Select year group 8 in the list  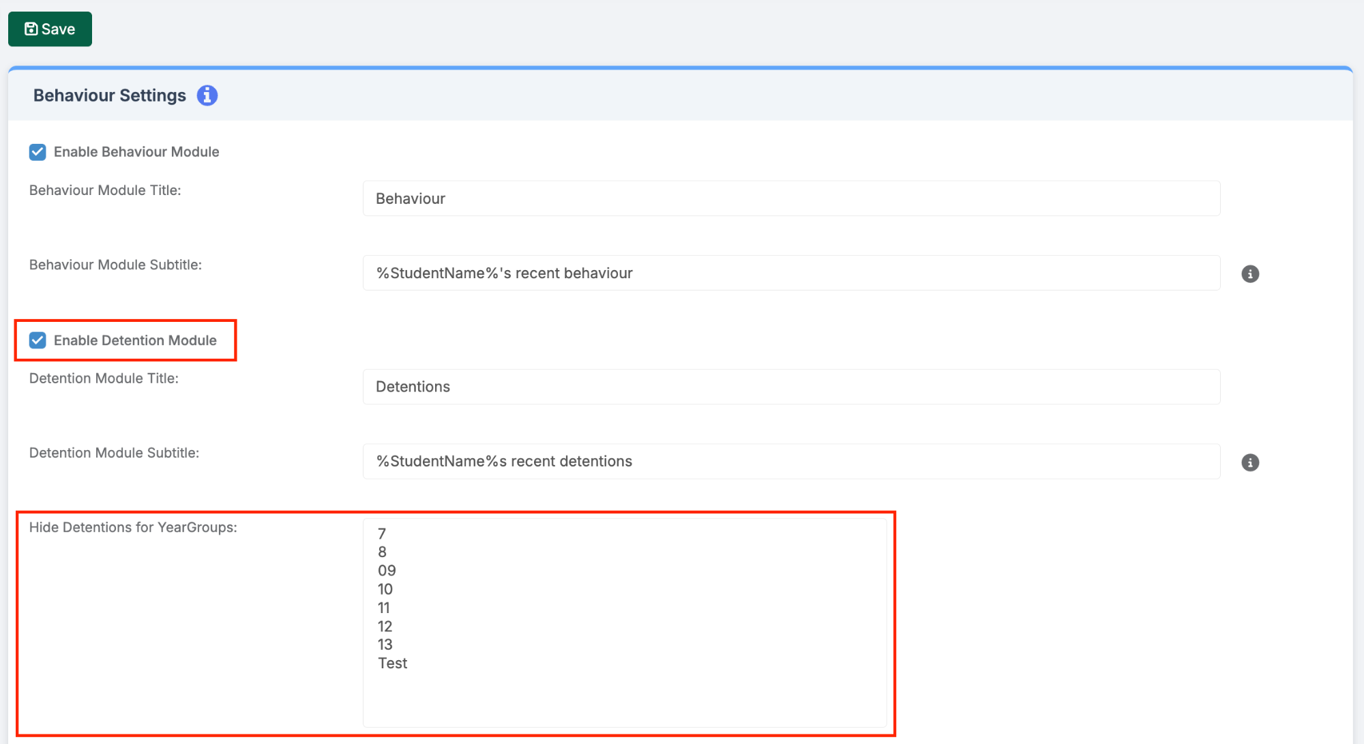(382, 552)
